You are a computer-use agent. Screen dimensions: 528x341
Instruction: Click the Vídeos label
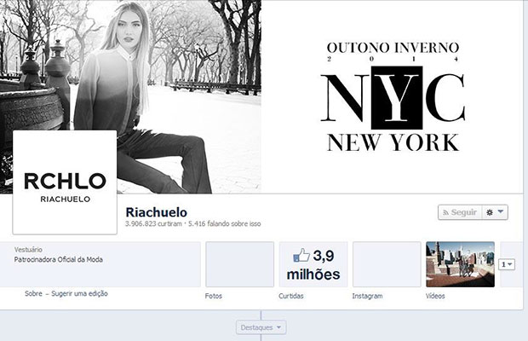point(435,296)
